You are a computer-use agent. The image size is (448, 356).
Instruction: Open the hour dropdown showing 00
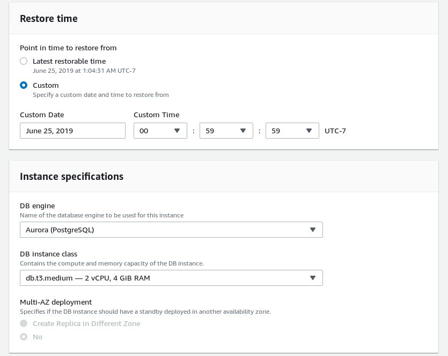click(160, 131)
